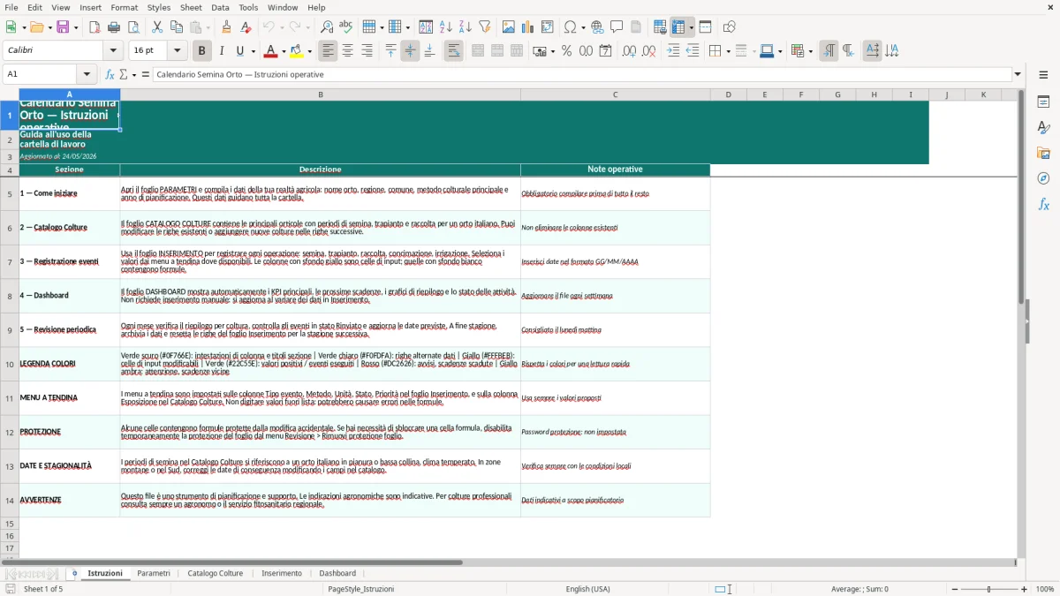Open sidebar Navigator compass icon
The width and height of the screenshot is (1060, 596).
[1043, 178]
